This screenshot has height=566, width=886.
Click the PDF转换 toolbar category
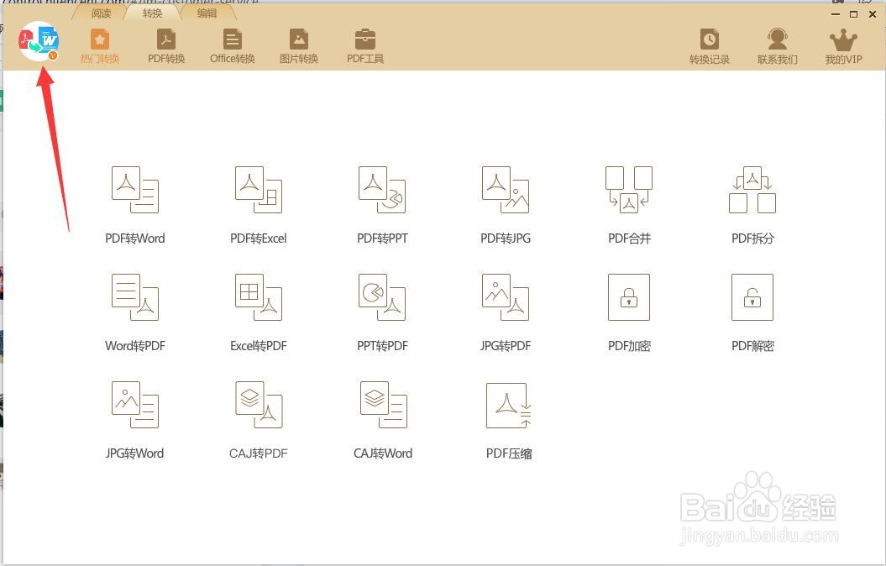click(x=166, y=45)
